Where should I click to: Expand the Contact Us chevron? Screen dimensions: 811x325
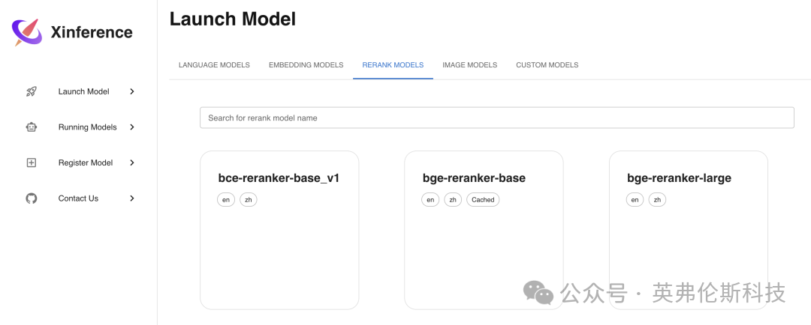click(x=132, y=198)
